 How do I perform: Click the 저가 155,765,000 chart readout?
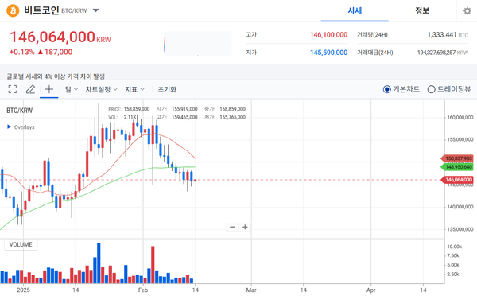pos(225,117)
